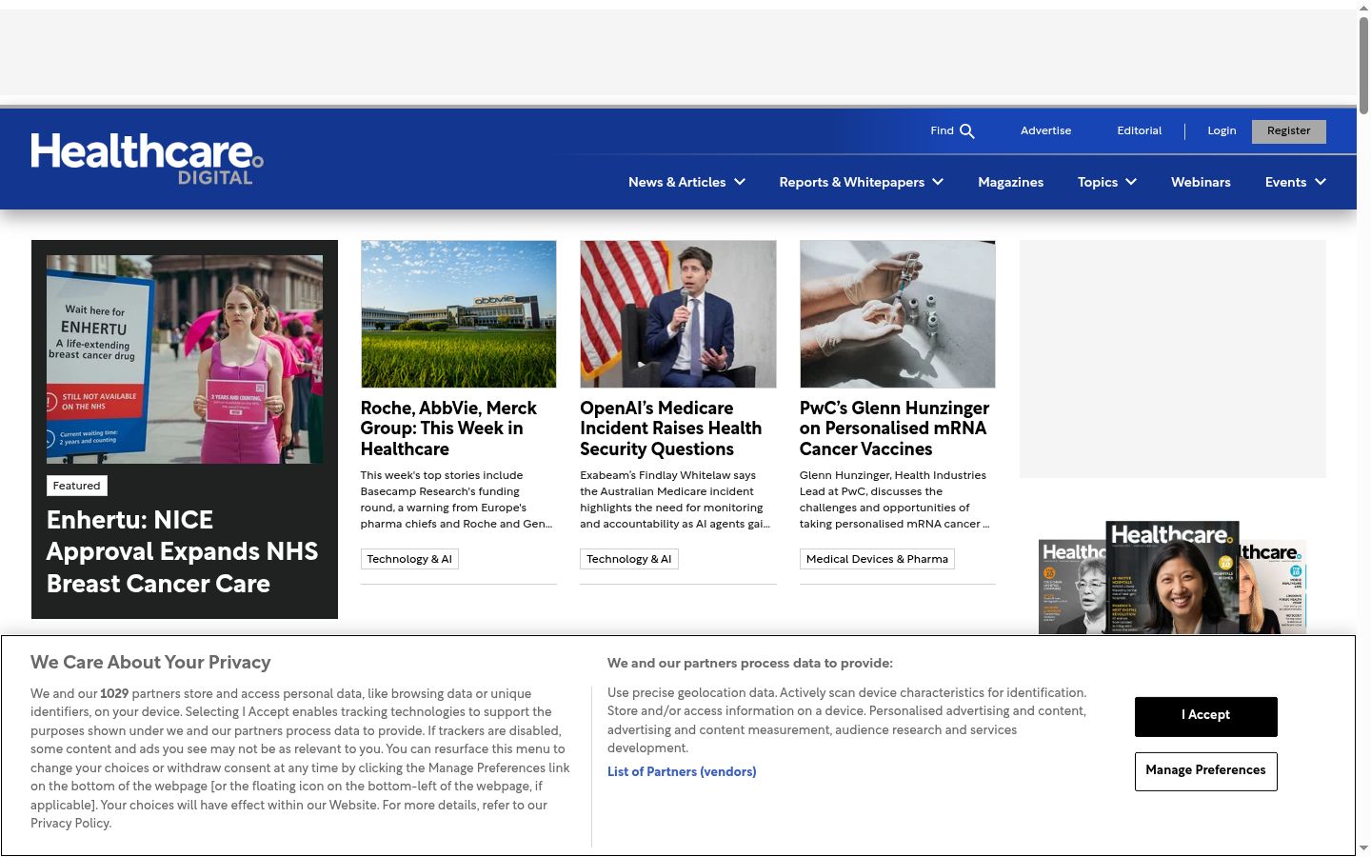Click the scrollbar down arrow
The image size is (1371, 857).
pyautogui.click(x=1363, y=848)
